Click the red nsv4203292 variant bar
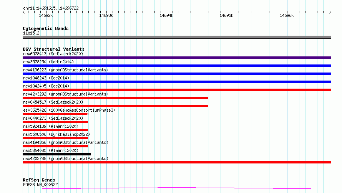Image resolution: width=342 pixels, height=193 pixels. (115, 98)
